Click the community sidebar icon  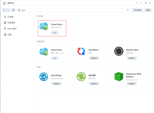[5, 35]
